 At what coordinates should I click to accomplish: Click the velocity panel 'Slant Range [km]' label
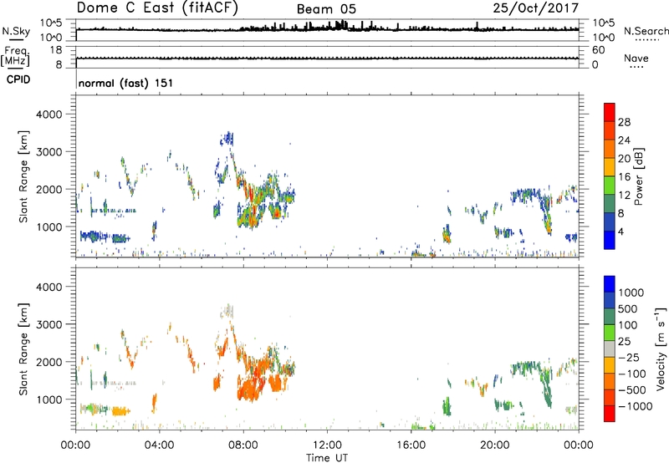23,349
